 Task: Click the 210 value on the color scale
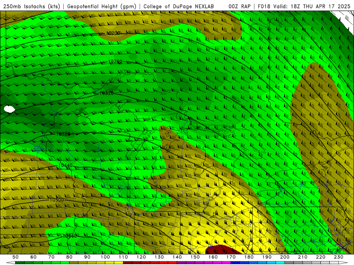[x=303, y=257]
